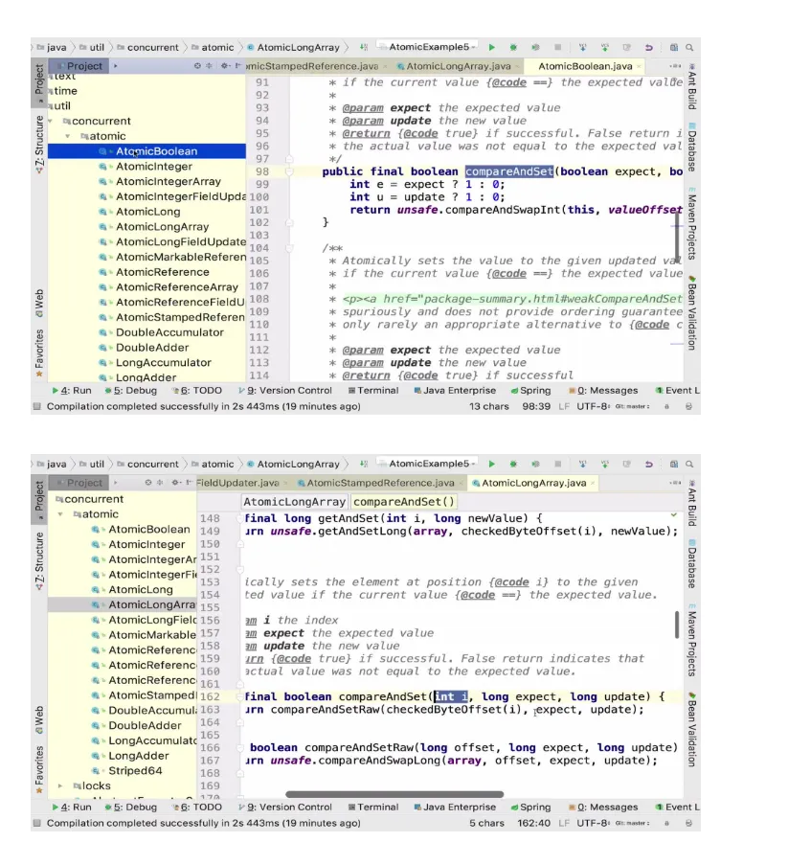788x842 pixels.
Task: Open the Ant Build tool window, upper window
Action: coord(692,87)
